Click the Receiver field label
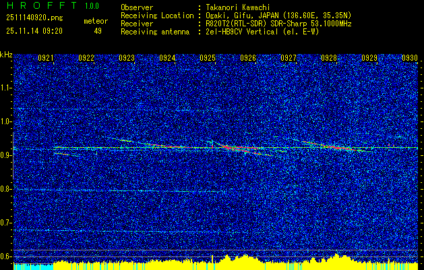Screen dimensions: 424x270 click(137, 24)
